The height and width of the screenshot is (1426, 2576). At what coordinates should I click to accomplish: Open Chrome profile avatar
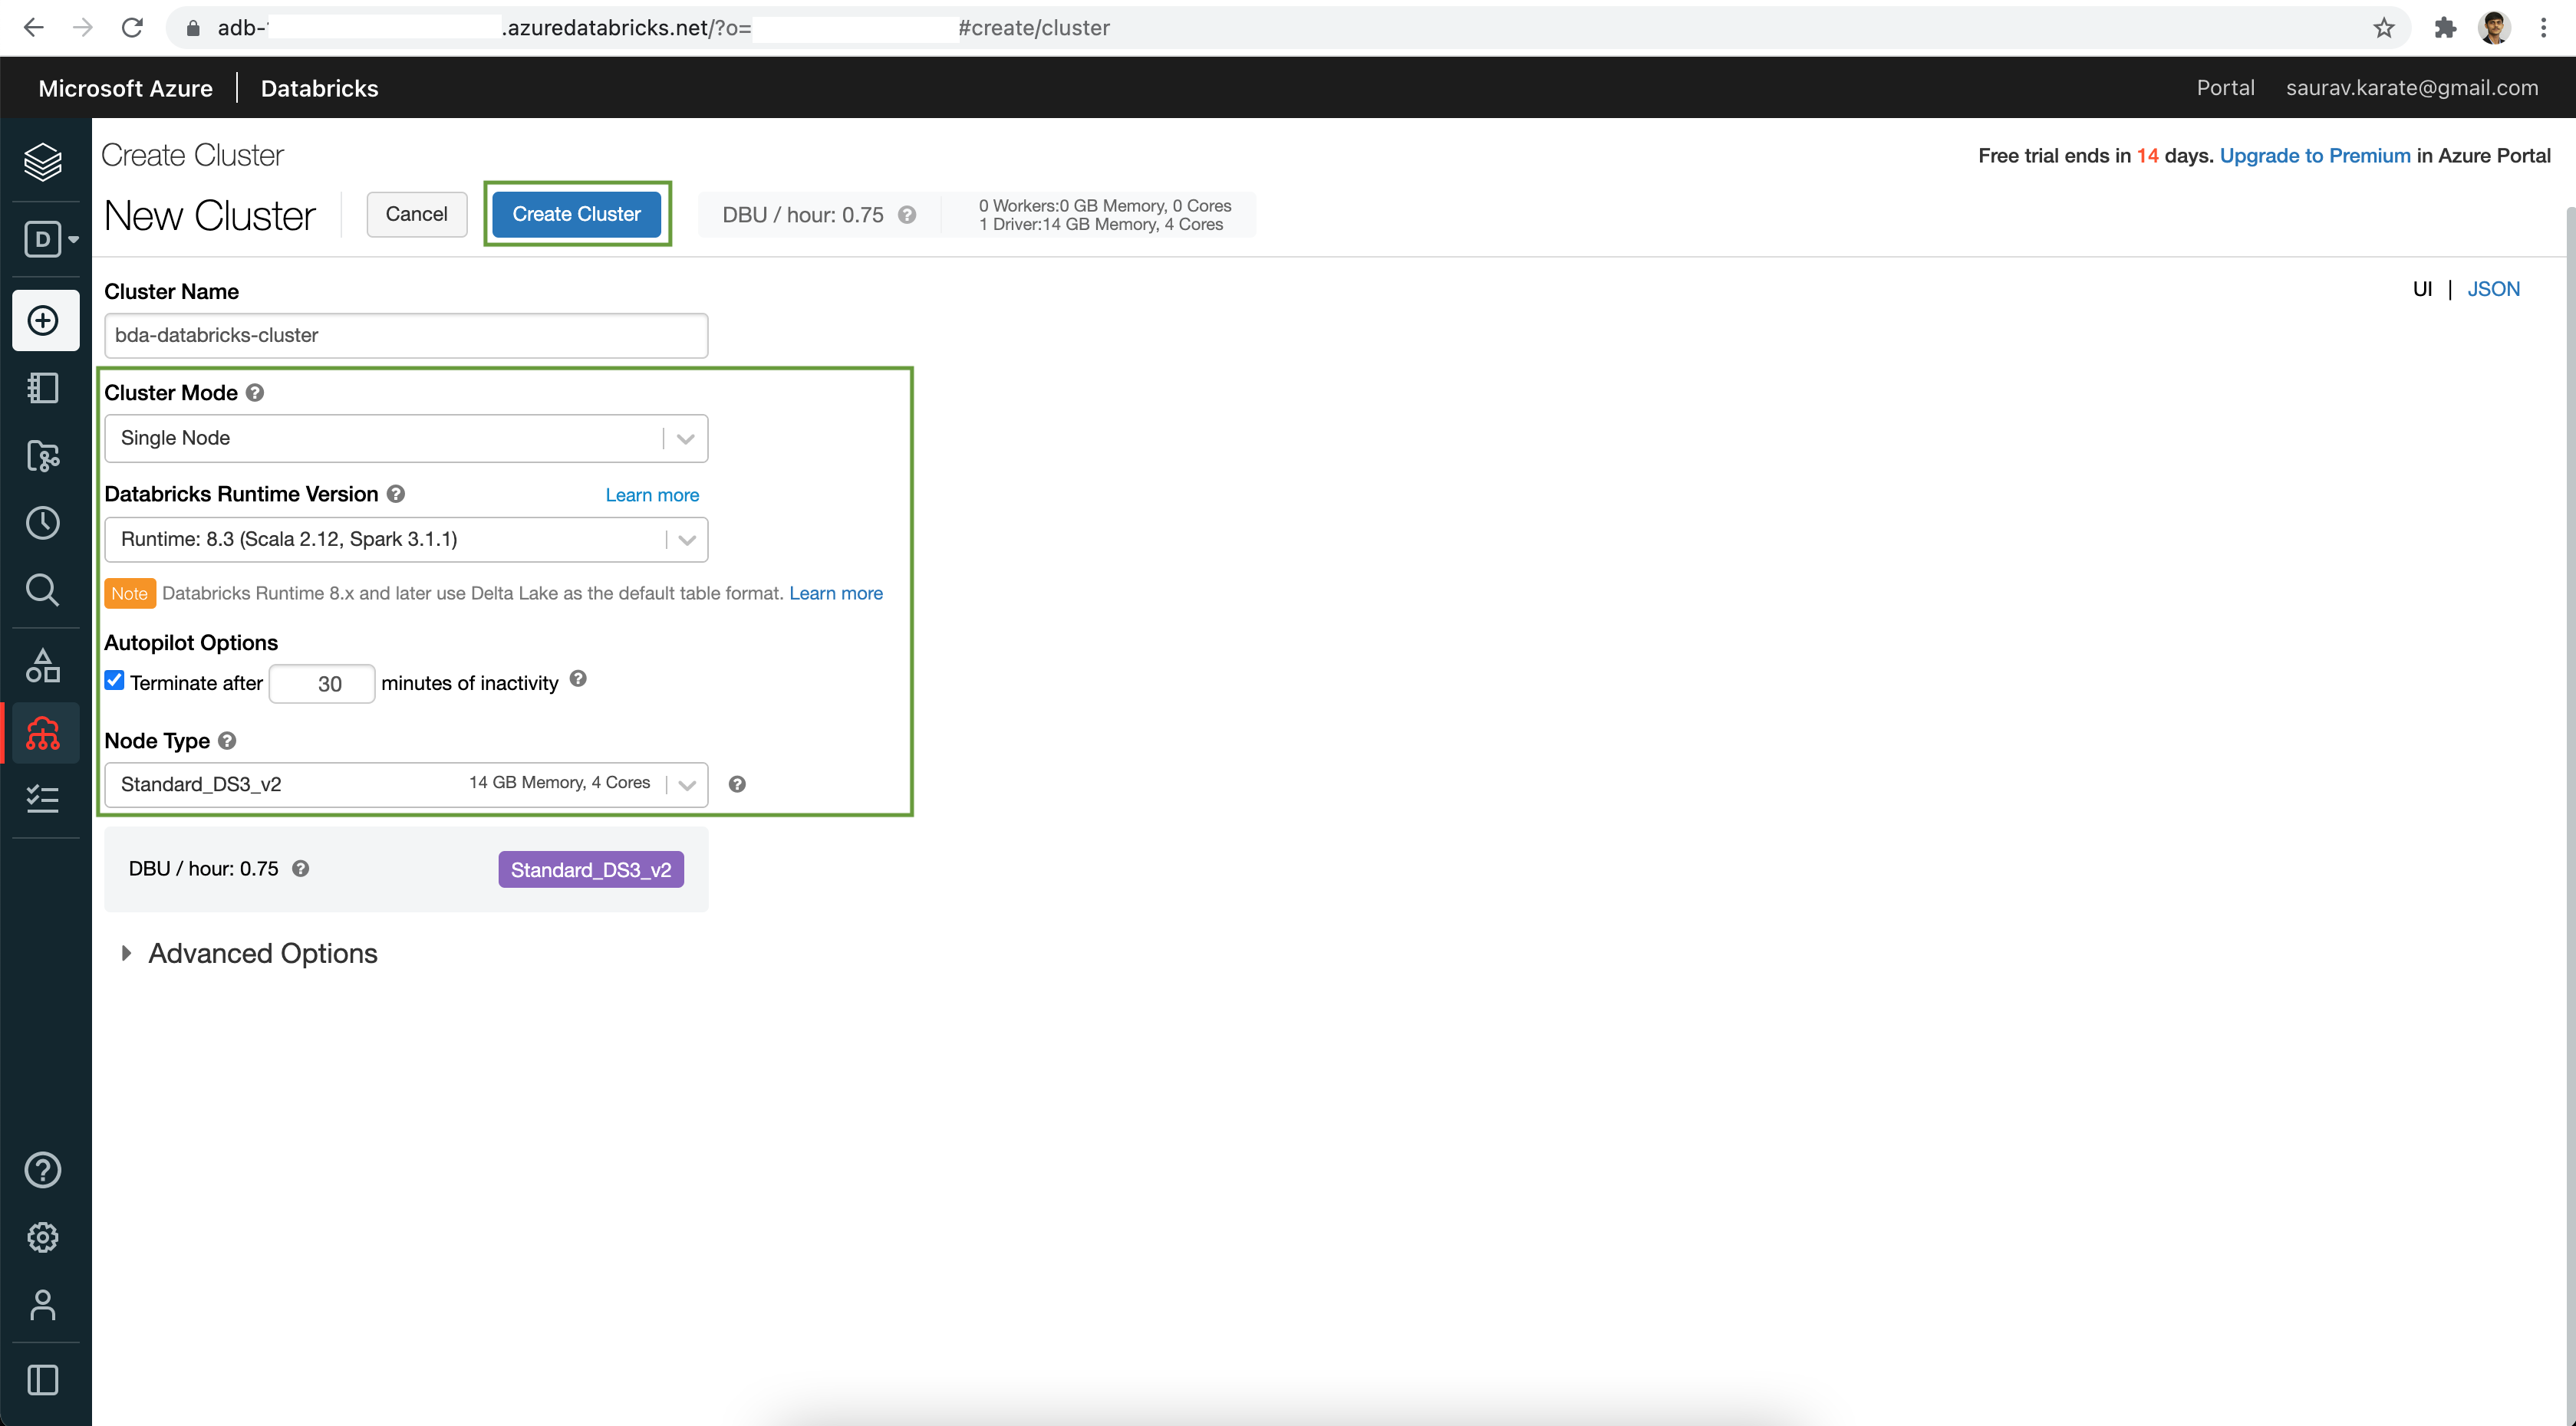[x=2495, y=28]
